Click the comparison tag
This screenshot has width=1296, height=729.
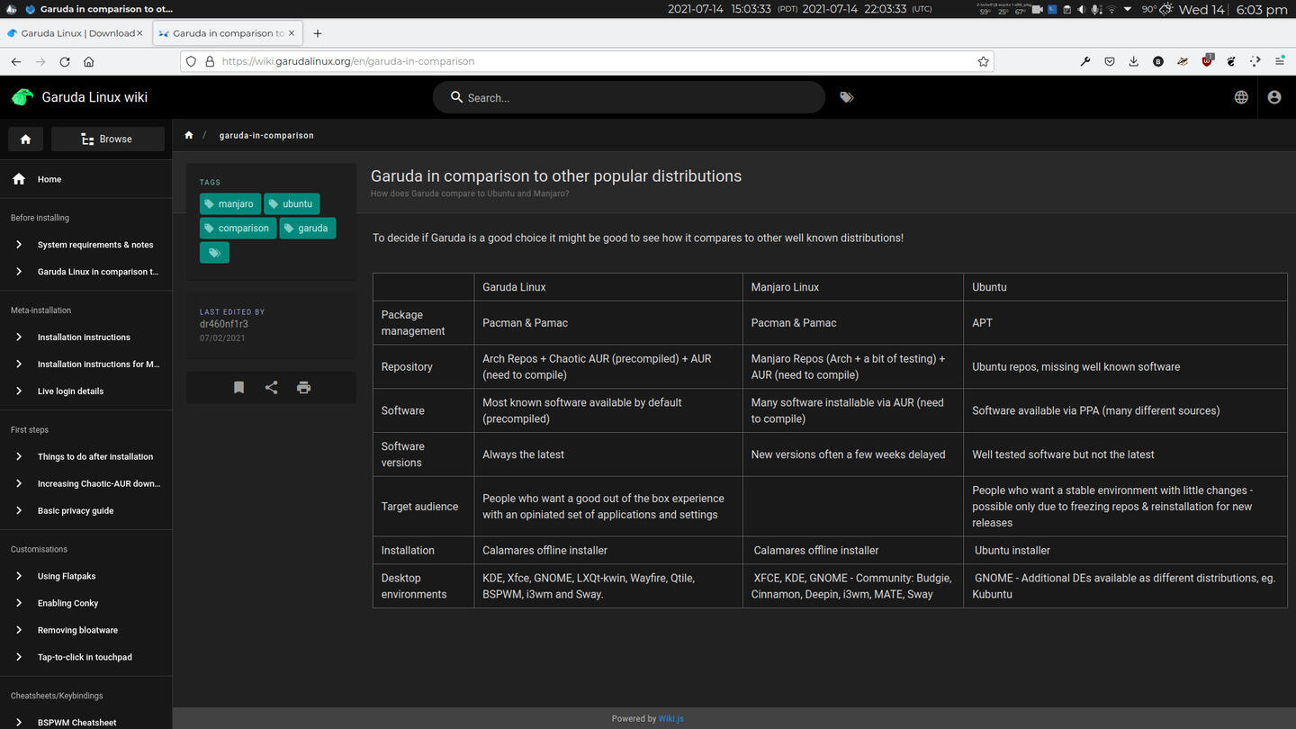[x=238, y=229]
